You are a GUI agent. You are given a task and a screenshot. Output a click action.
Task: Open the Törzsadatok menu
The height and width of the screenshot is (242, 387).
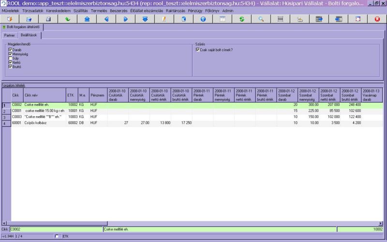(33, 10)
